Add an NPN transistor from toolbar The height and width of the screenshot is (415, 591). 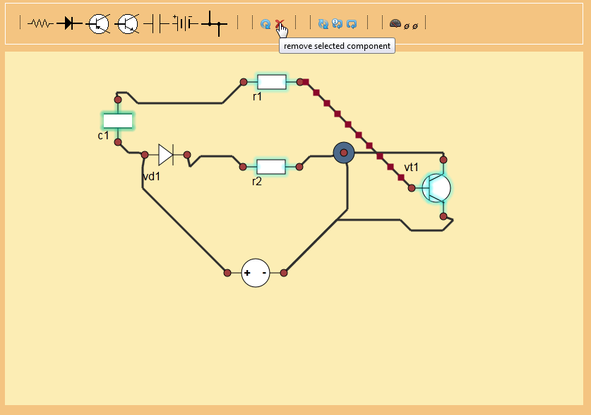point(127,24)
